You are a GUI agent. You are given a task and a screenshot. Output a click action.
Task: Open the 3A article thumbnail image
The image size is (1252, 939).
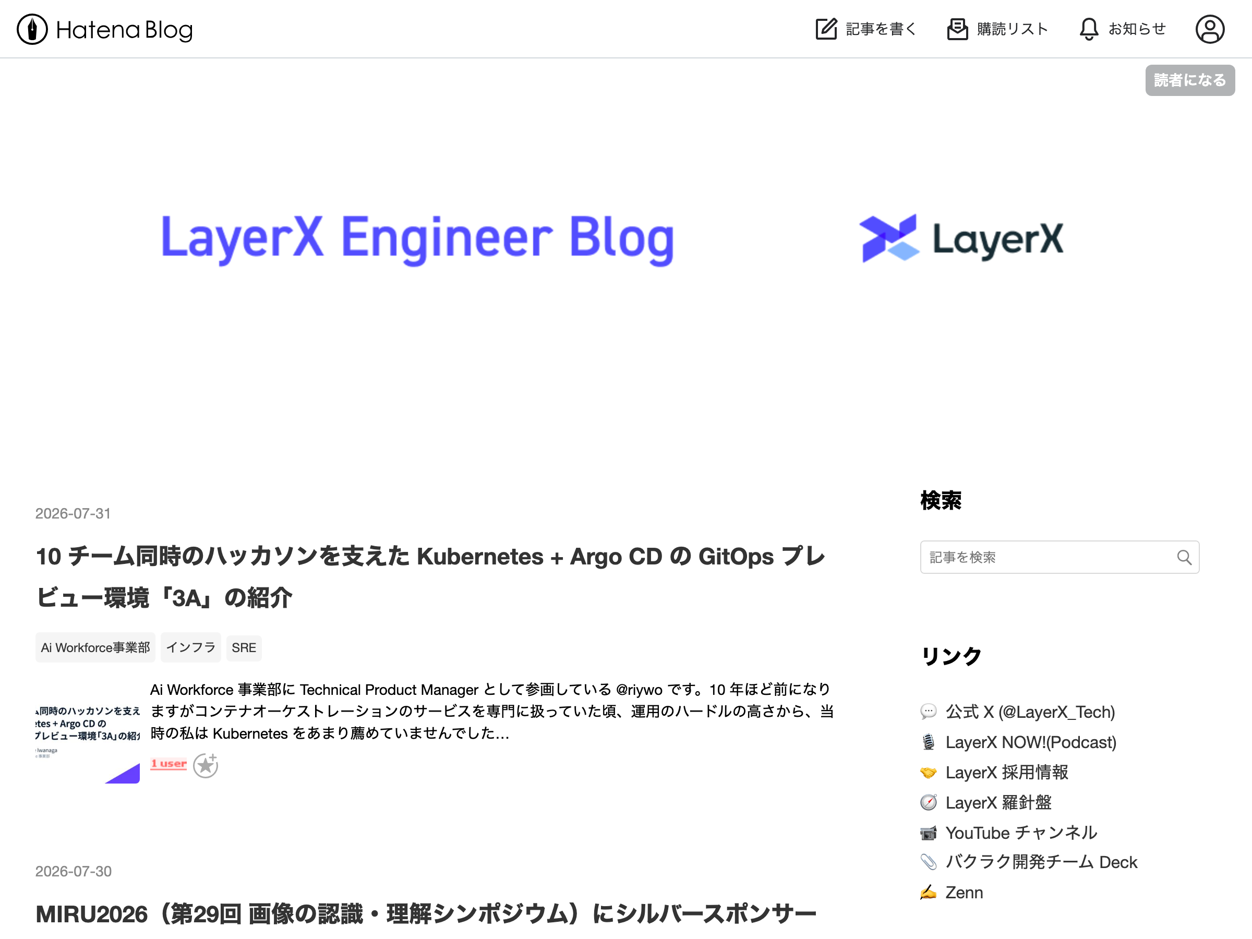point(88,732)
